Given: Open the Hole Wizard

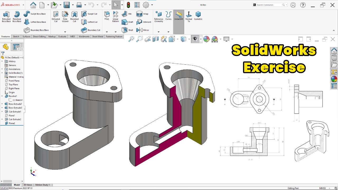Looking at the screenshot, I should [x=65, y=17].
